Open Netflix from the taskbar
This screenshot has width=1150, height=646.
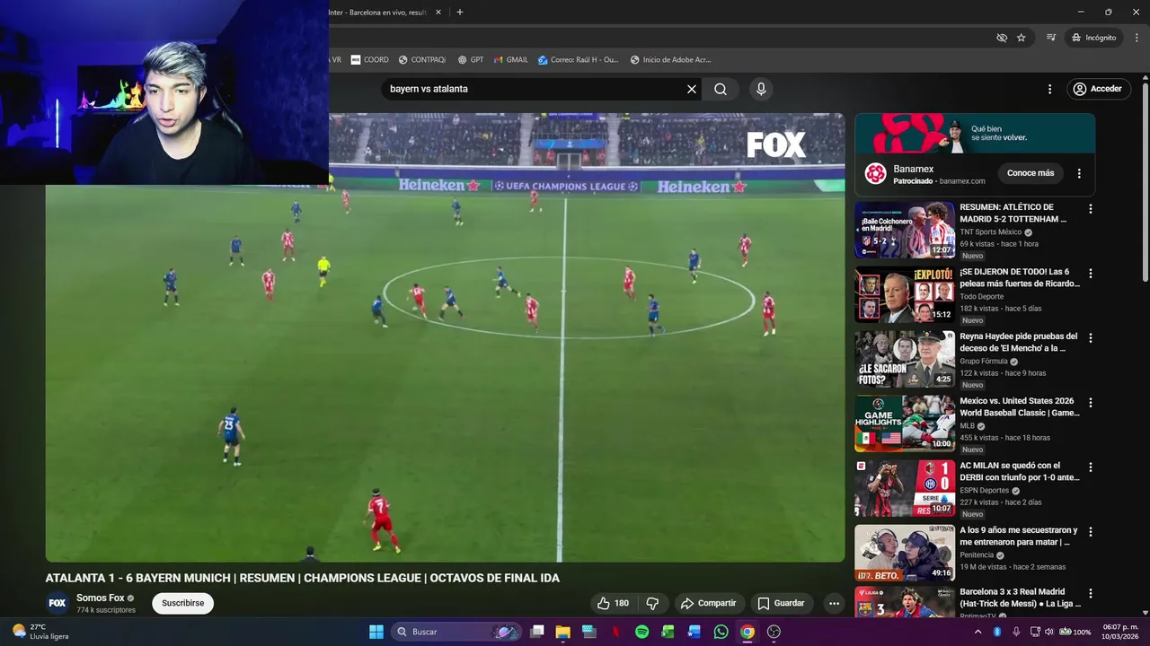pyautogui.click(x=615, y=632)
